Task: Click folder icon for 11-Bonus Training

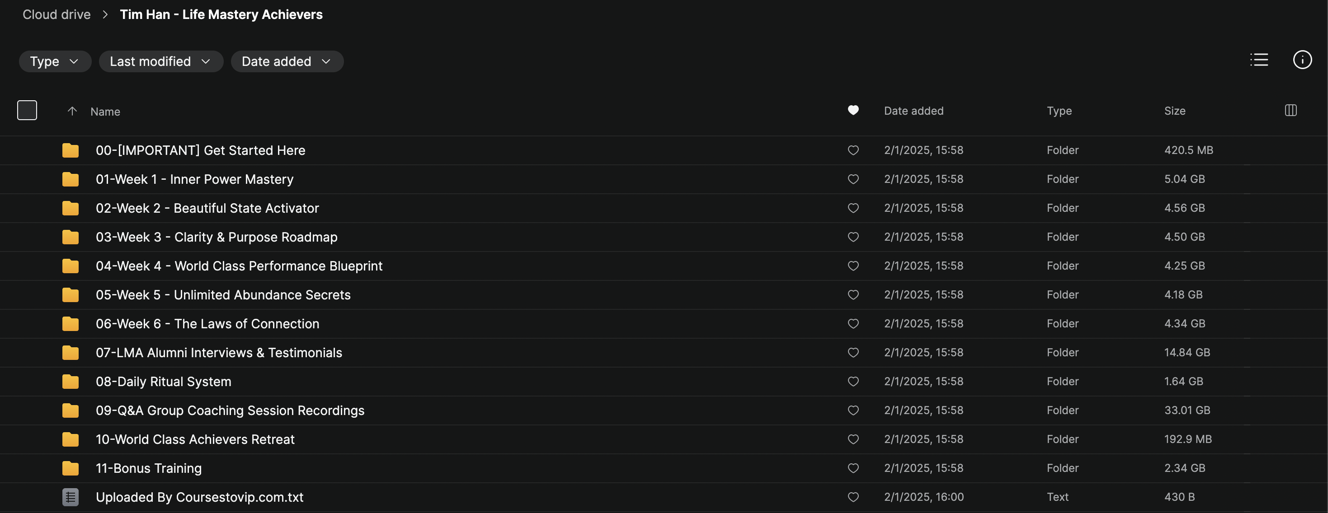Action: (71, 468)
